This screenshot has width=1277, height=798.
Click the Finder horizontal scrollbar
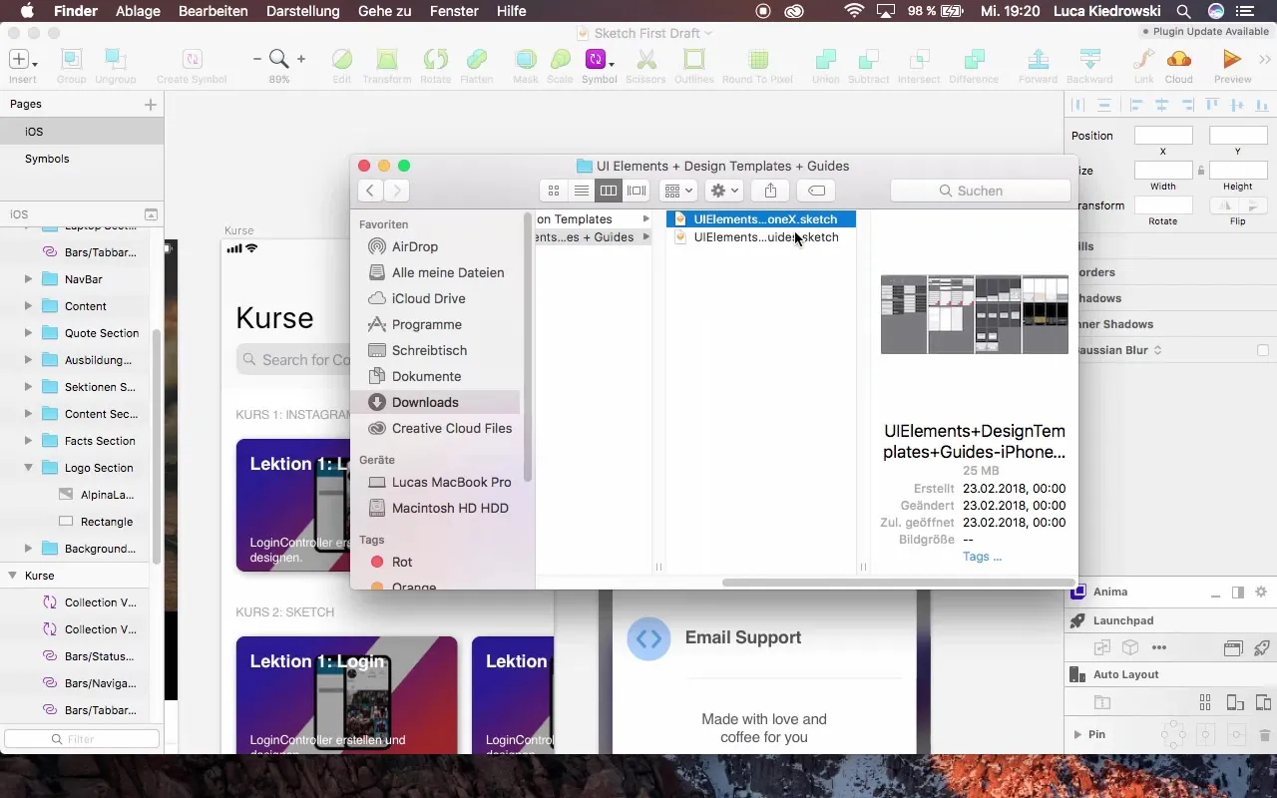897,583
